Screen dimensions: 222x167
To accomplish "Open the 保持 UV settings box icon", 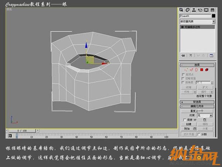I will (x=205, y=120).
